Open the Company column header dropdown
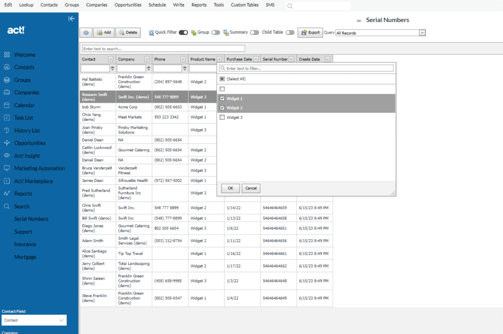Viewport: 503px width, 334px height. [x=146, y=59]
